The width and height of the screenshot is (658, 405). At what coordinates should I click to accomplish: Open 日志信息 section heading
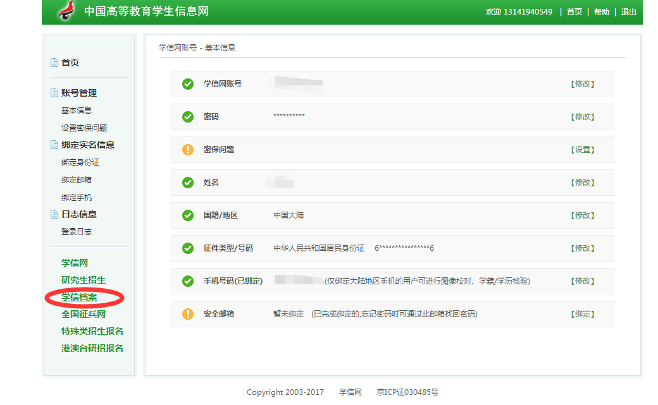pyautogui.click(x=79, y=214)
